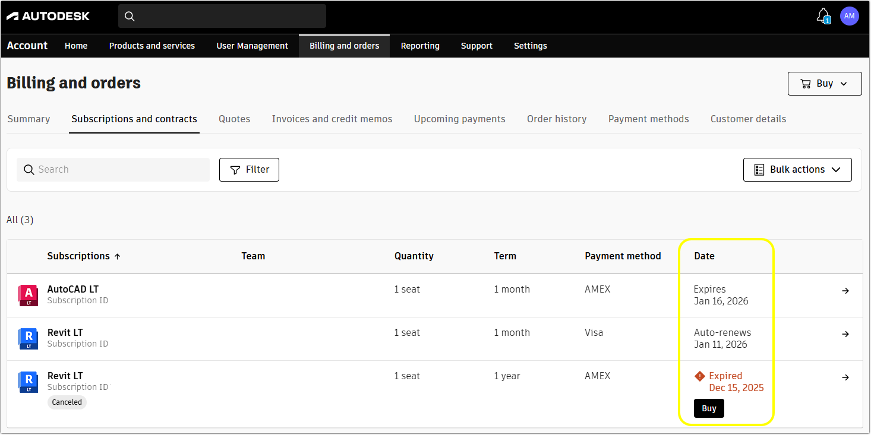
Task: Click Buy button for expired Revit LT
Action: [709, 408]
